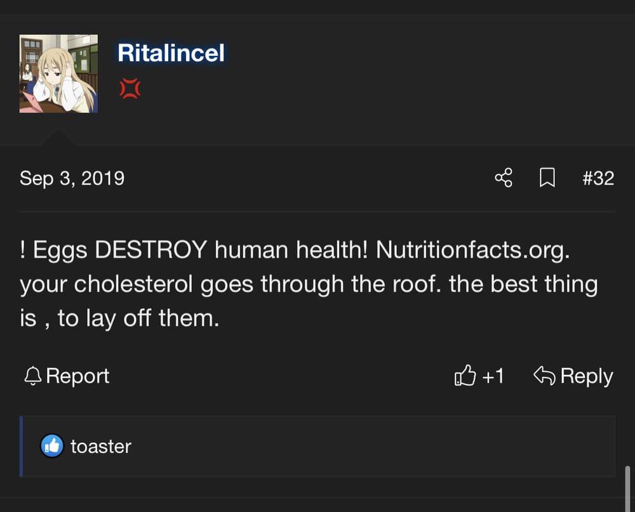Click the +1 like label
This screenshot has width=635, height=512.
(x=493, y=376)
